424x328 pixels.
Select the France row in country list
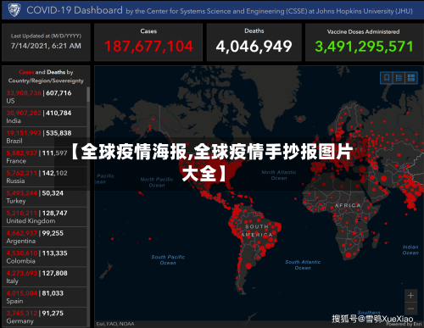pos(44,157)
